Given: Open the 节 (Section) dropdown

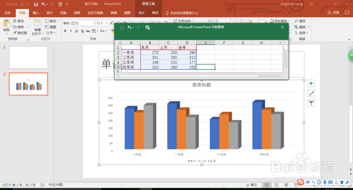Looking at the screenshot, I should tap(50, 33).
